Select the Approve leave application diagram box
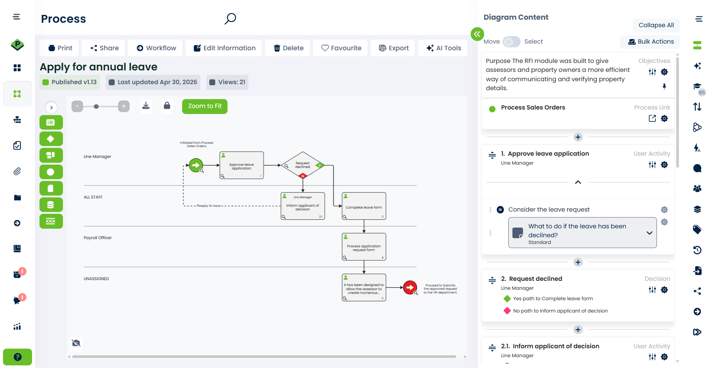Image resolution: width=715 pixels, height=368 pixels. [242, 165]
